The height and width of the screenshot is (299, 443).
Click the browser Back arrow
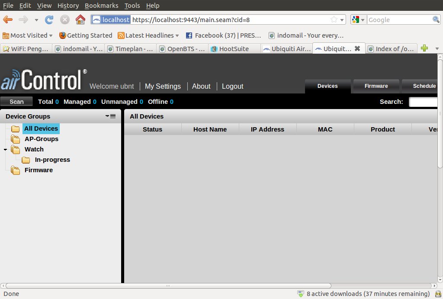8,19
